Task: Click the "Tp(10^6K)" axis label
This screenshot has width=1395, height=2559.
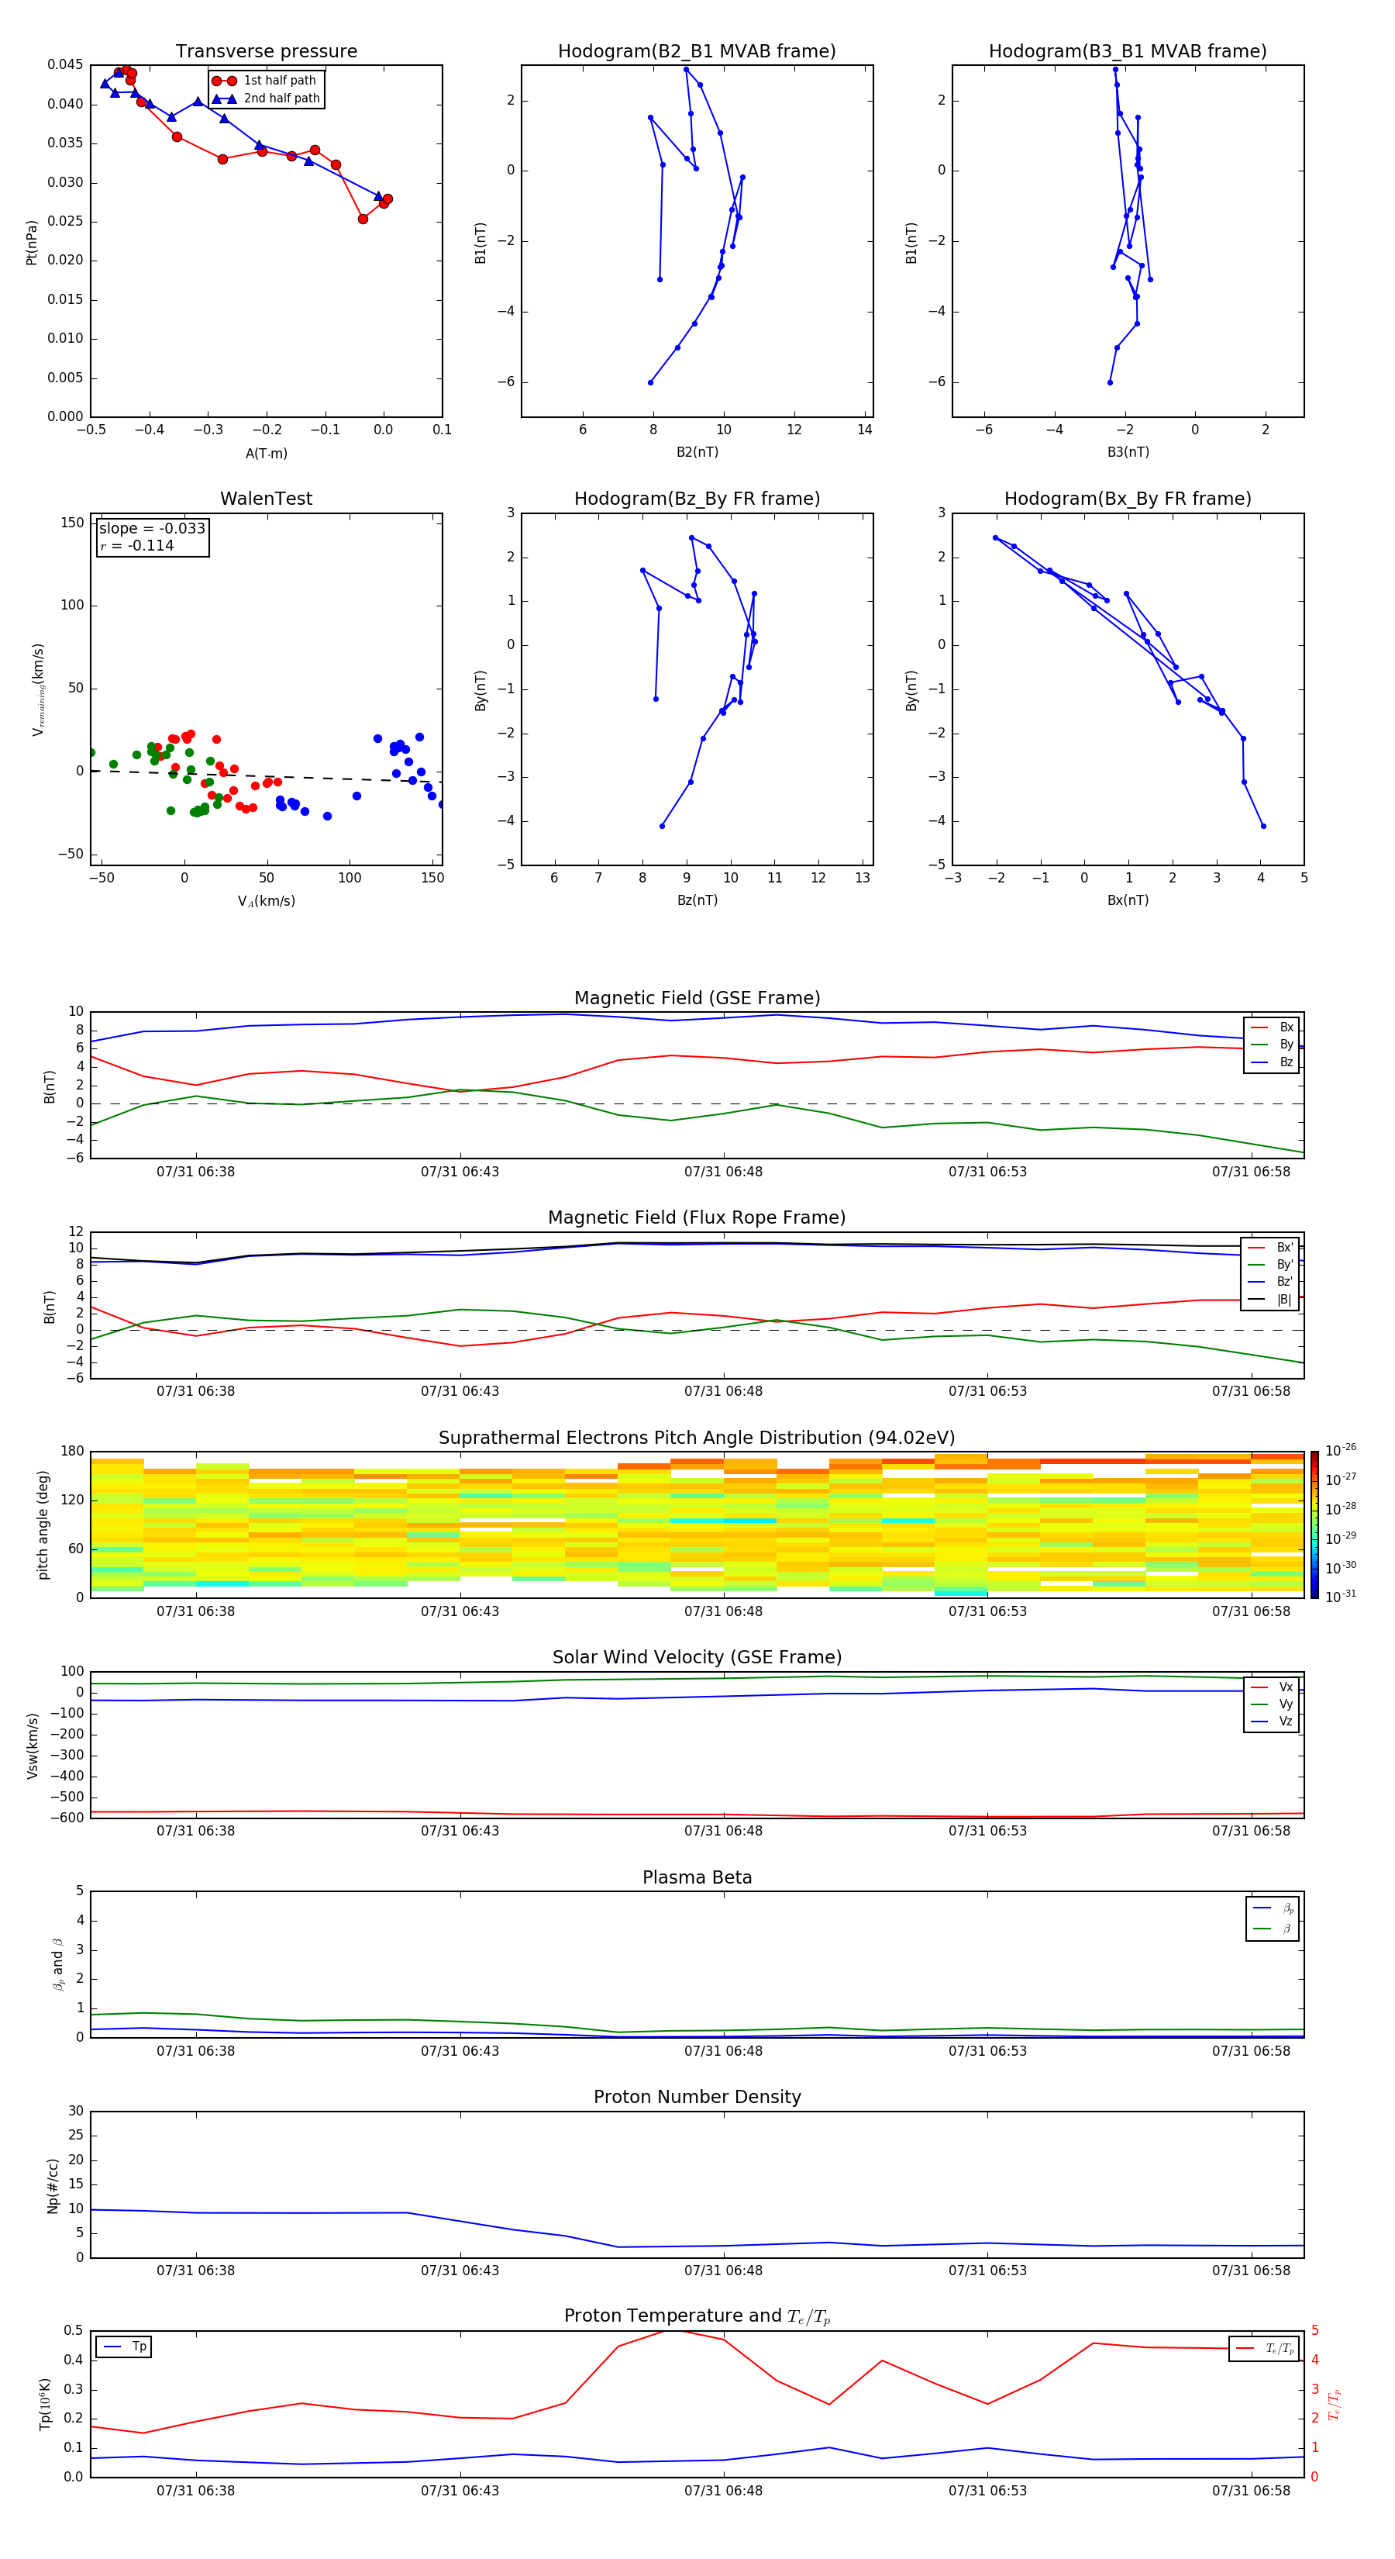Action: (46, 2404)
